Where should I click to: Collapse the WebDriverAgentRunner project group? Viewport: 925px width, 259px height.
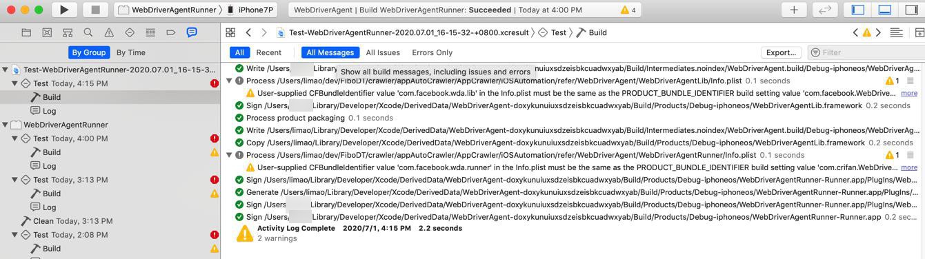pyautogui.click(x=6, y=125)
